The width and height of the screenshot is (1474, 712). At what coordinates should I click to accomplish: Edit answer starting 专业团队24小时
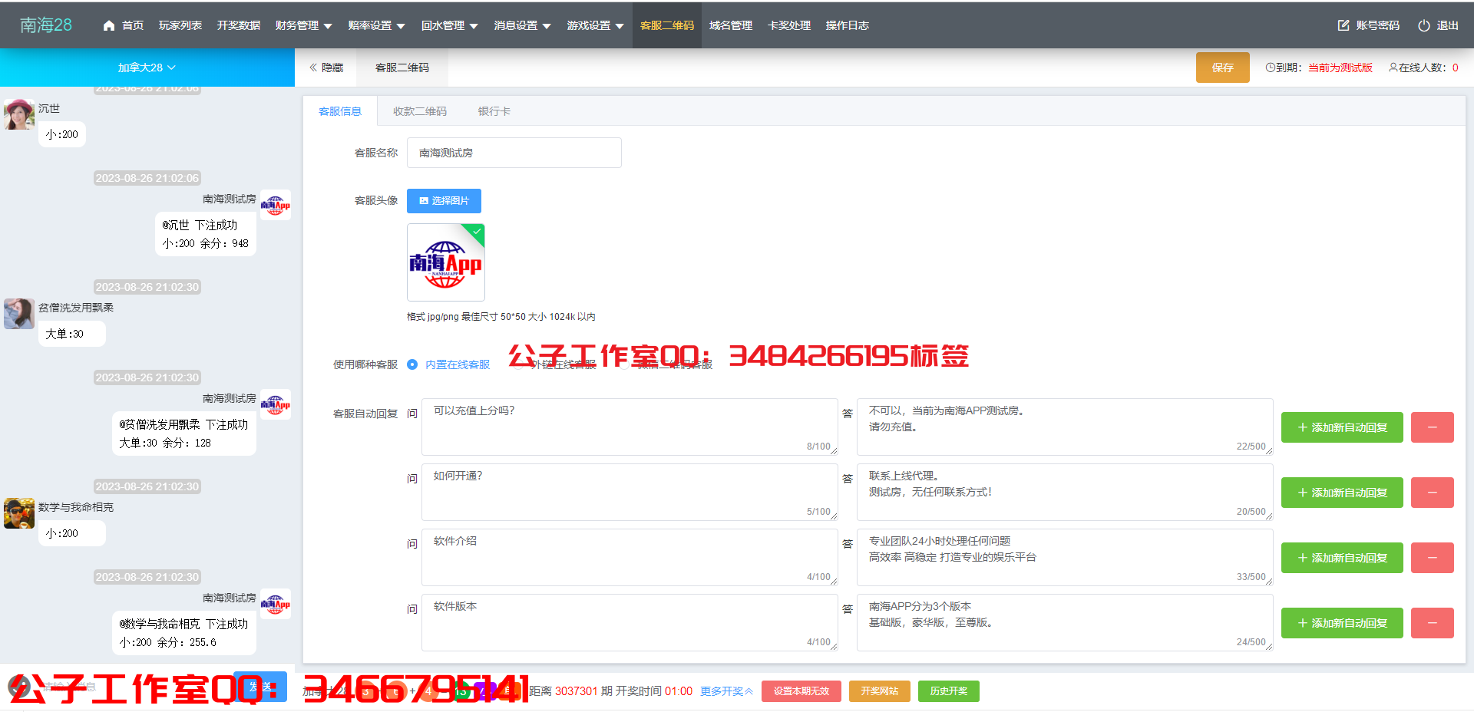coord(1065,557)
